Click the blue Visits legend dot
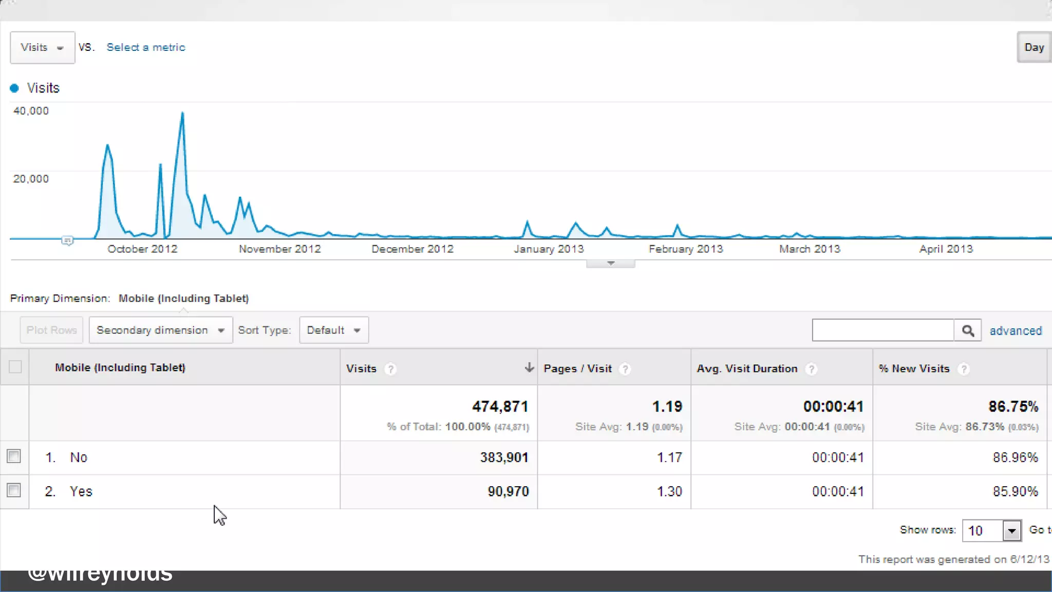Screen dimensions: 1052x592 pos(14,88)
